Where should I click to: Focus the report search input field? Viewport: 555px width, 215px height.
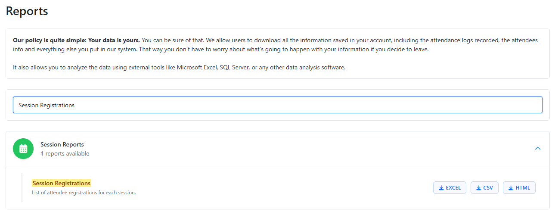(x=277, y=105)
